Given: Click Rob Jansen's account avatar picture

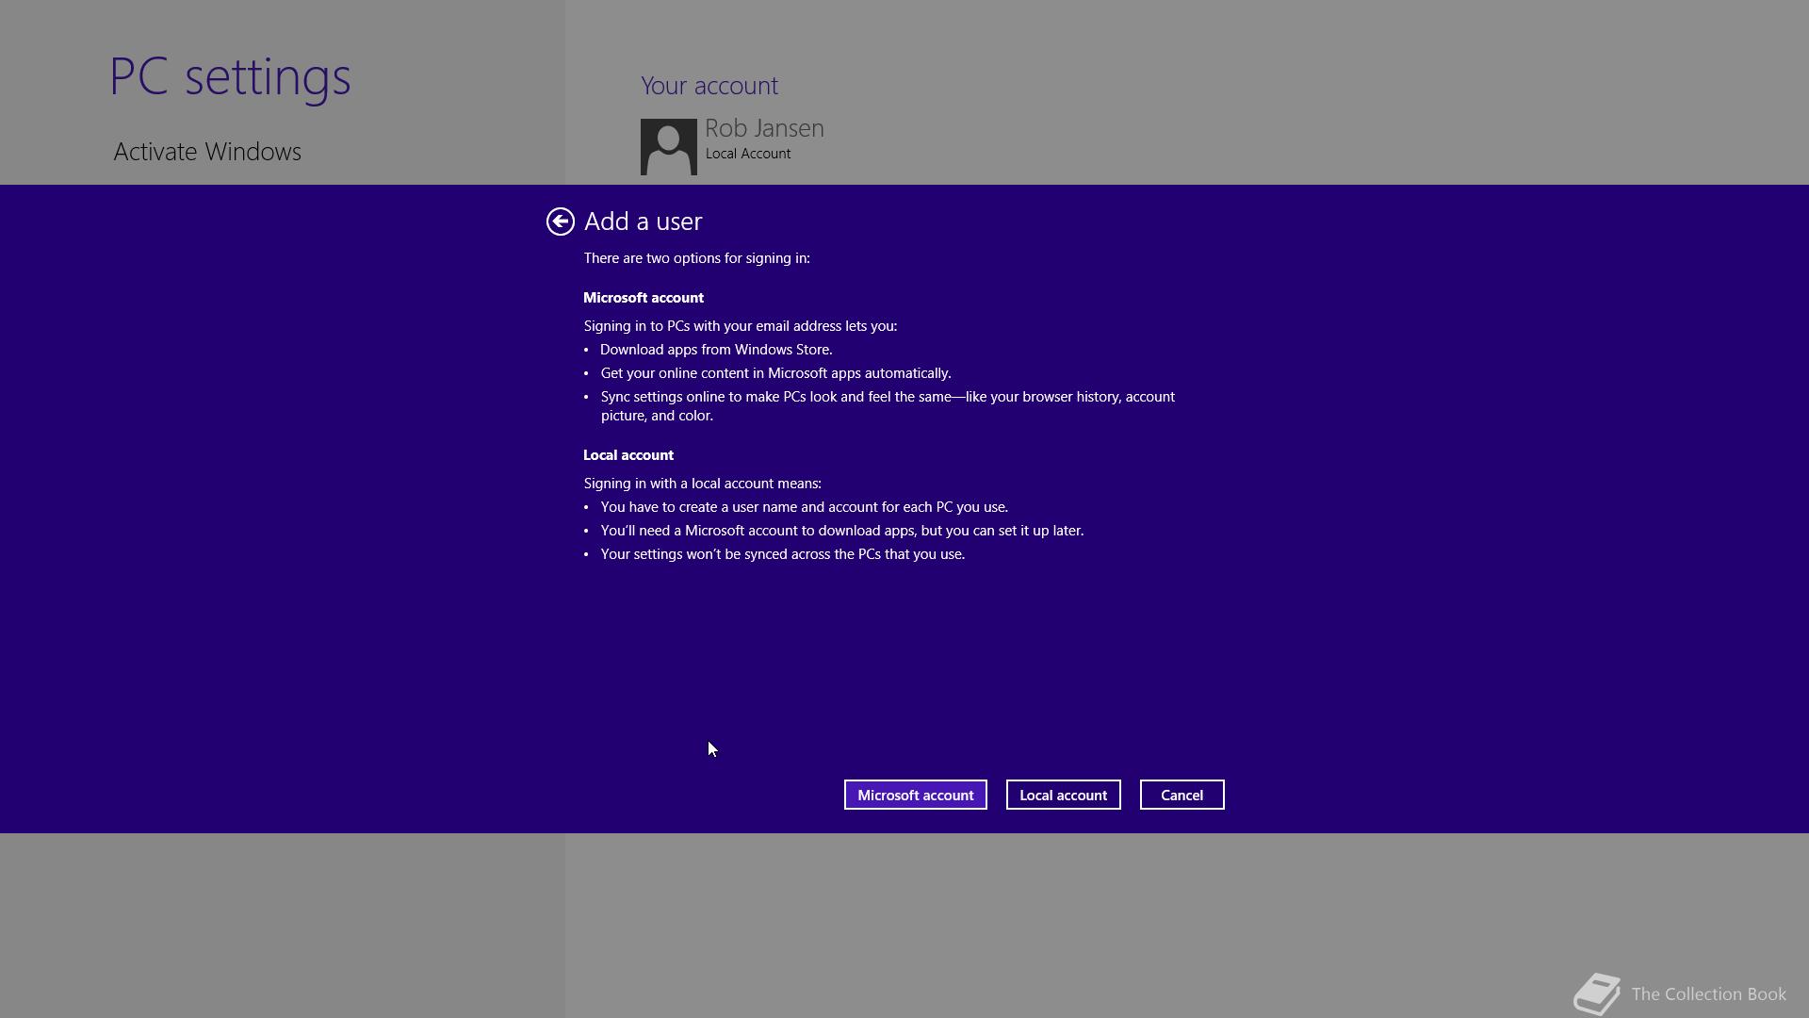Looking at the screenshot, I should coord(669,147).
